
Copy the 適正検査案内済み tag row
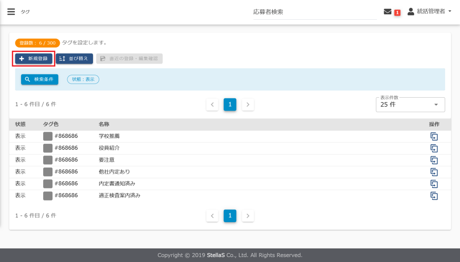(434, 196)
